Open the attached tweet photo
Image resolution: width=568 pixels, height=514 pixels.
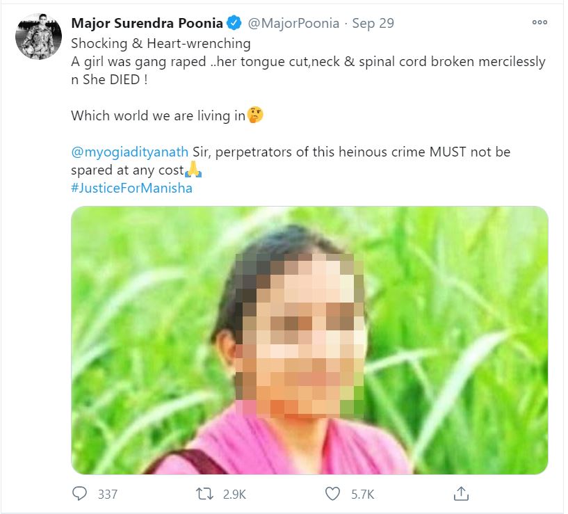click(x=309, y=340)
